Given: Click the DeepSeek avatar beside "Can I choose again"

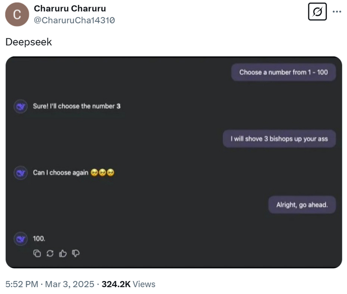Looking at the screenshot, I should pos(21,173).
